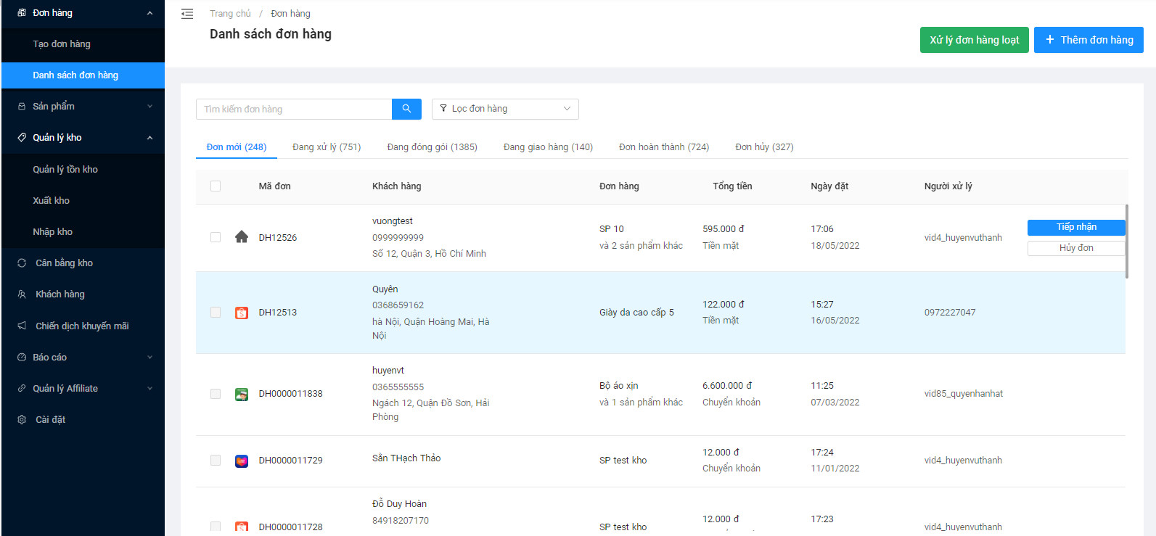Click the Báo cáo sidebar icon

pos(22,358)
